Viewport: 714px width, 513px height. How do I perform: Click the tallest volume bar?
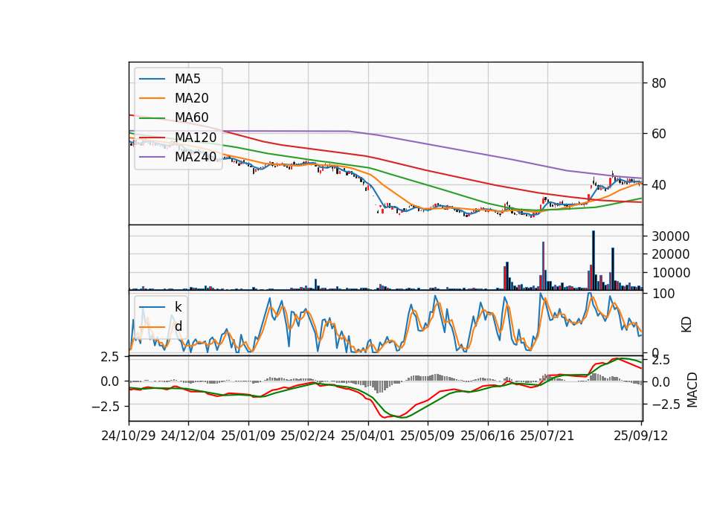[594, 260]
